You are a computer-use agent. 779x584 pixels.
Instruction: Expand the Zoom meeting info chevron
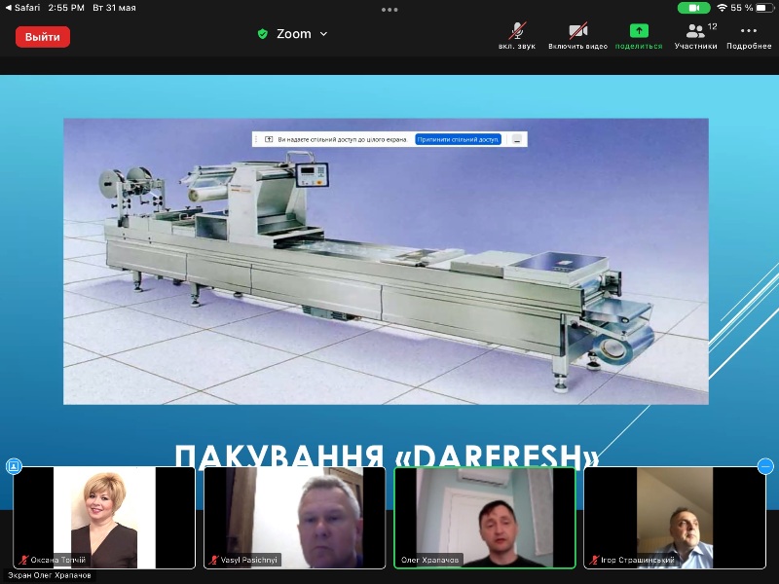click(x=324, y=34)
